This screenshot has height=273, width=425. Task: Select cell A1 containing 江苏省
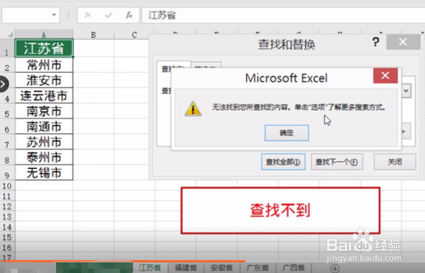pyautogui.click(x=44, y=48)
